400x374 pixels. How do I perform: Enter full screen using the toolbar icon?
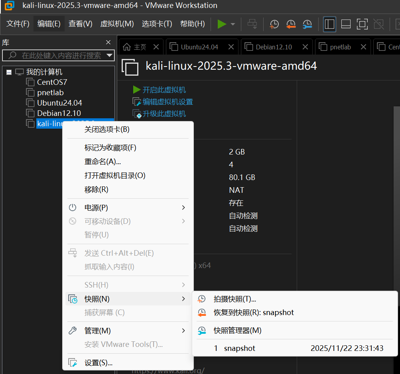(x=362, y=24)
